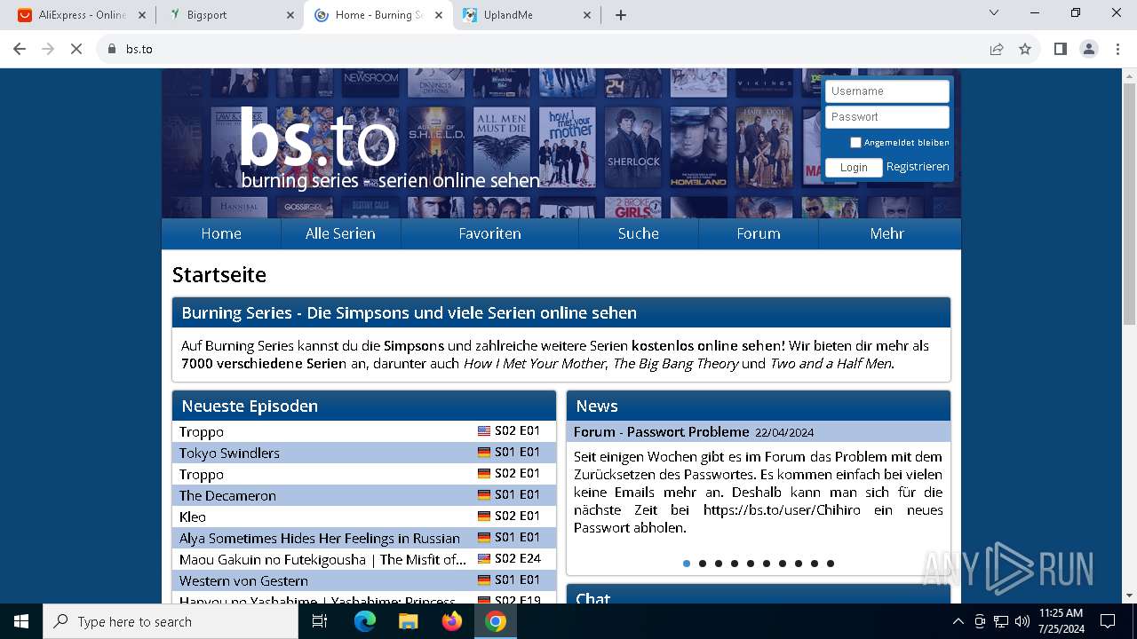The image size is (1137, 639).
Task: Select the first news slider dot
Action: tap(687, 564)
